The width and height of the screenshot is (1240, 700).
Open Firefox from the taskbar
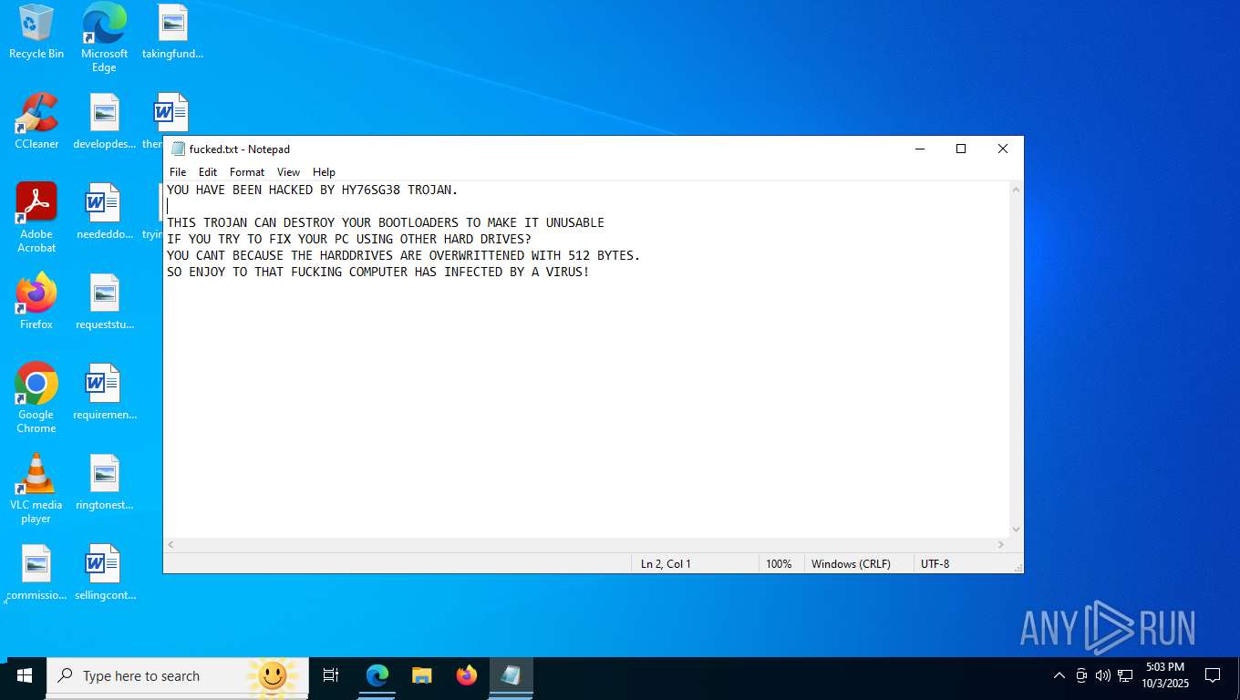467,676
